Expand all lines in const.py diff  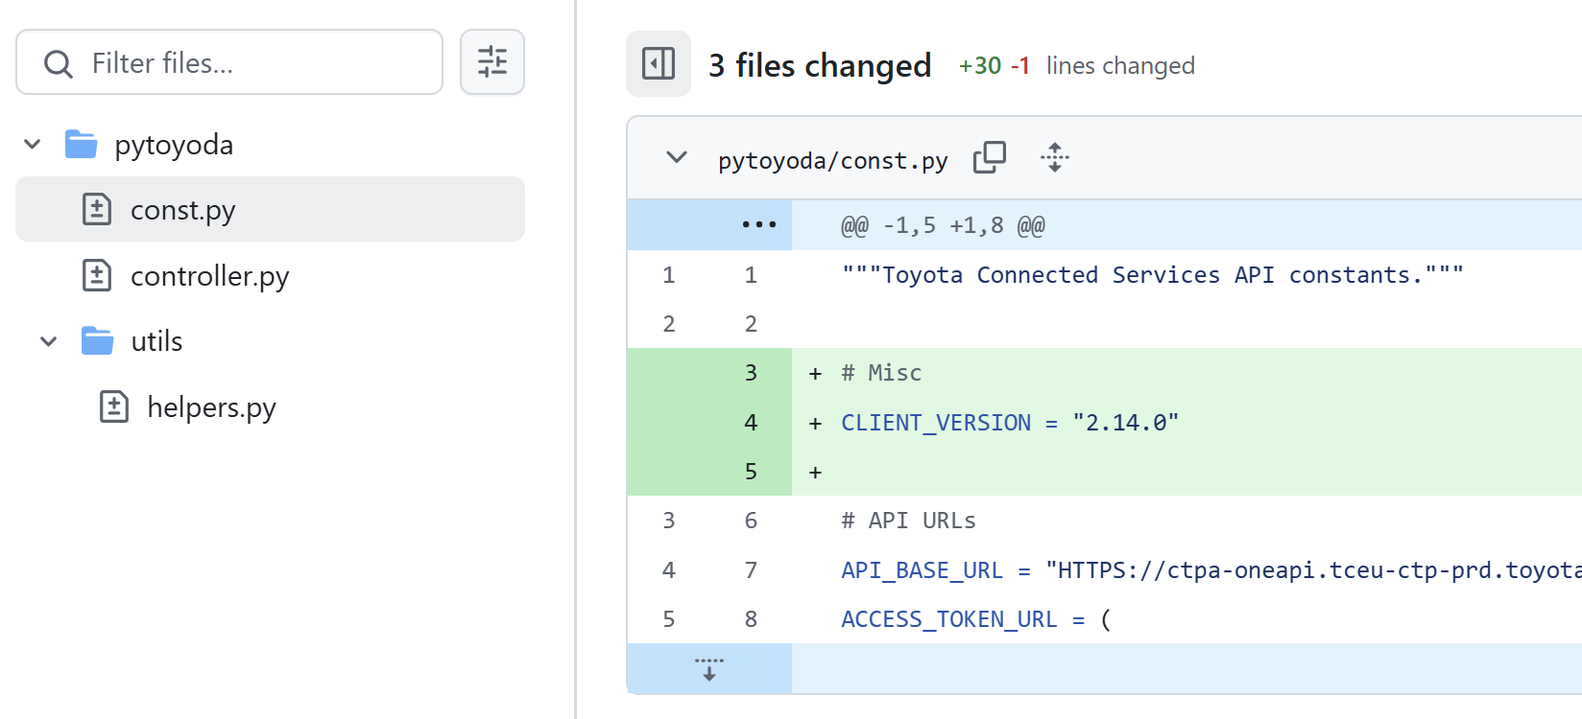pyautogui.click(x=1054, y=157)
